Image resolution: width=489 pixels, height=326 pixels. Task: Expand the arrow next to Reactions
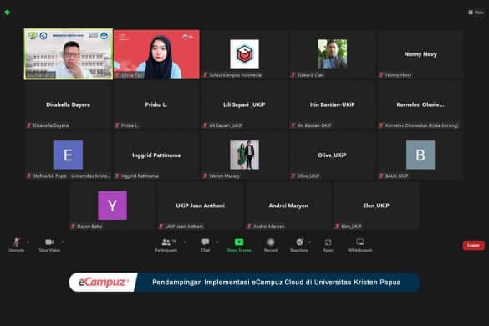point(309,242)
